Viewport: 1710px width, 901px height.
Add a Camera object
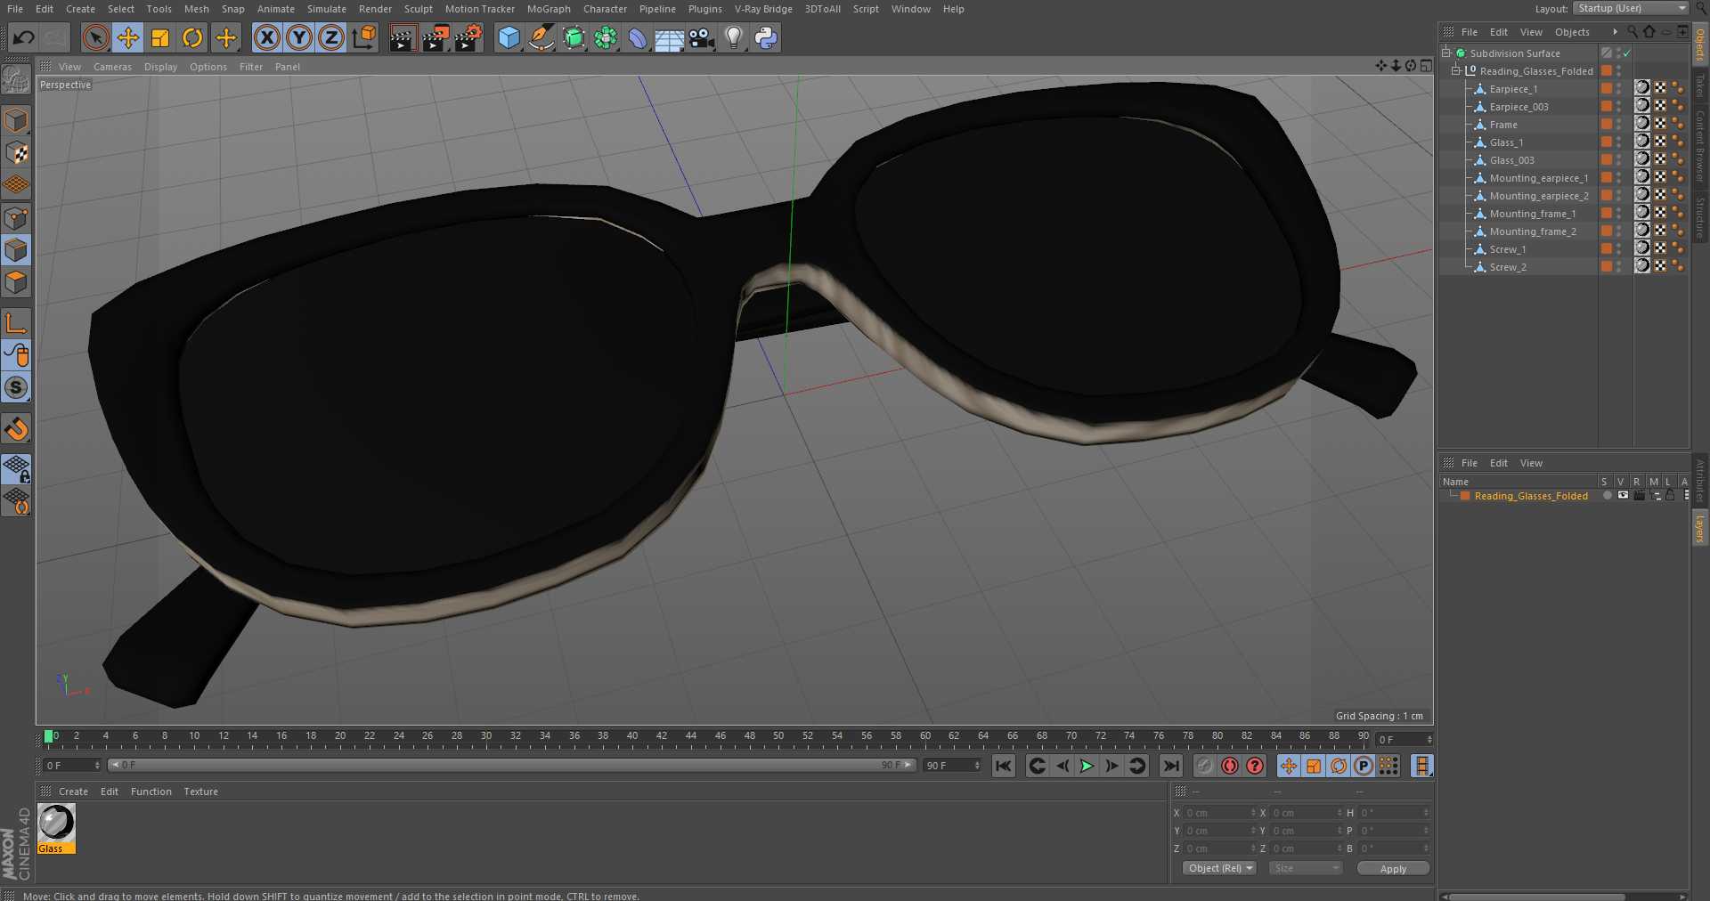pos(702,37)
